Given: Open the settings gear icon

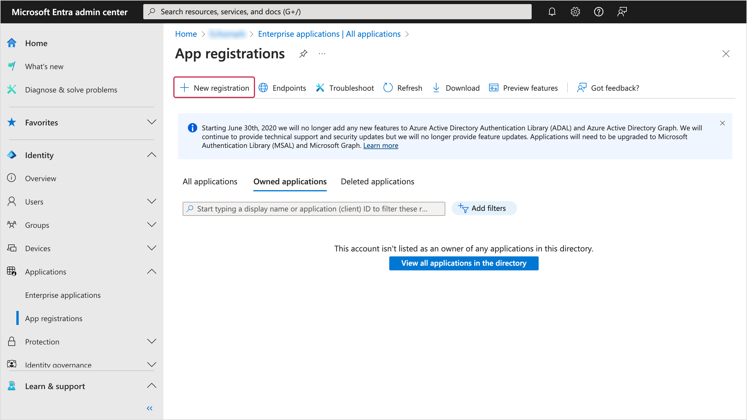Looking at the screenshot, I should [575, 12].
